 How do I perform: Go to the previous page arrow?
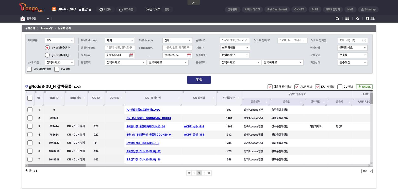pos(194,173)
